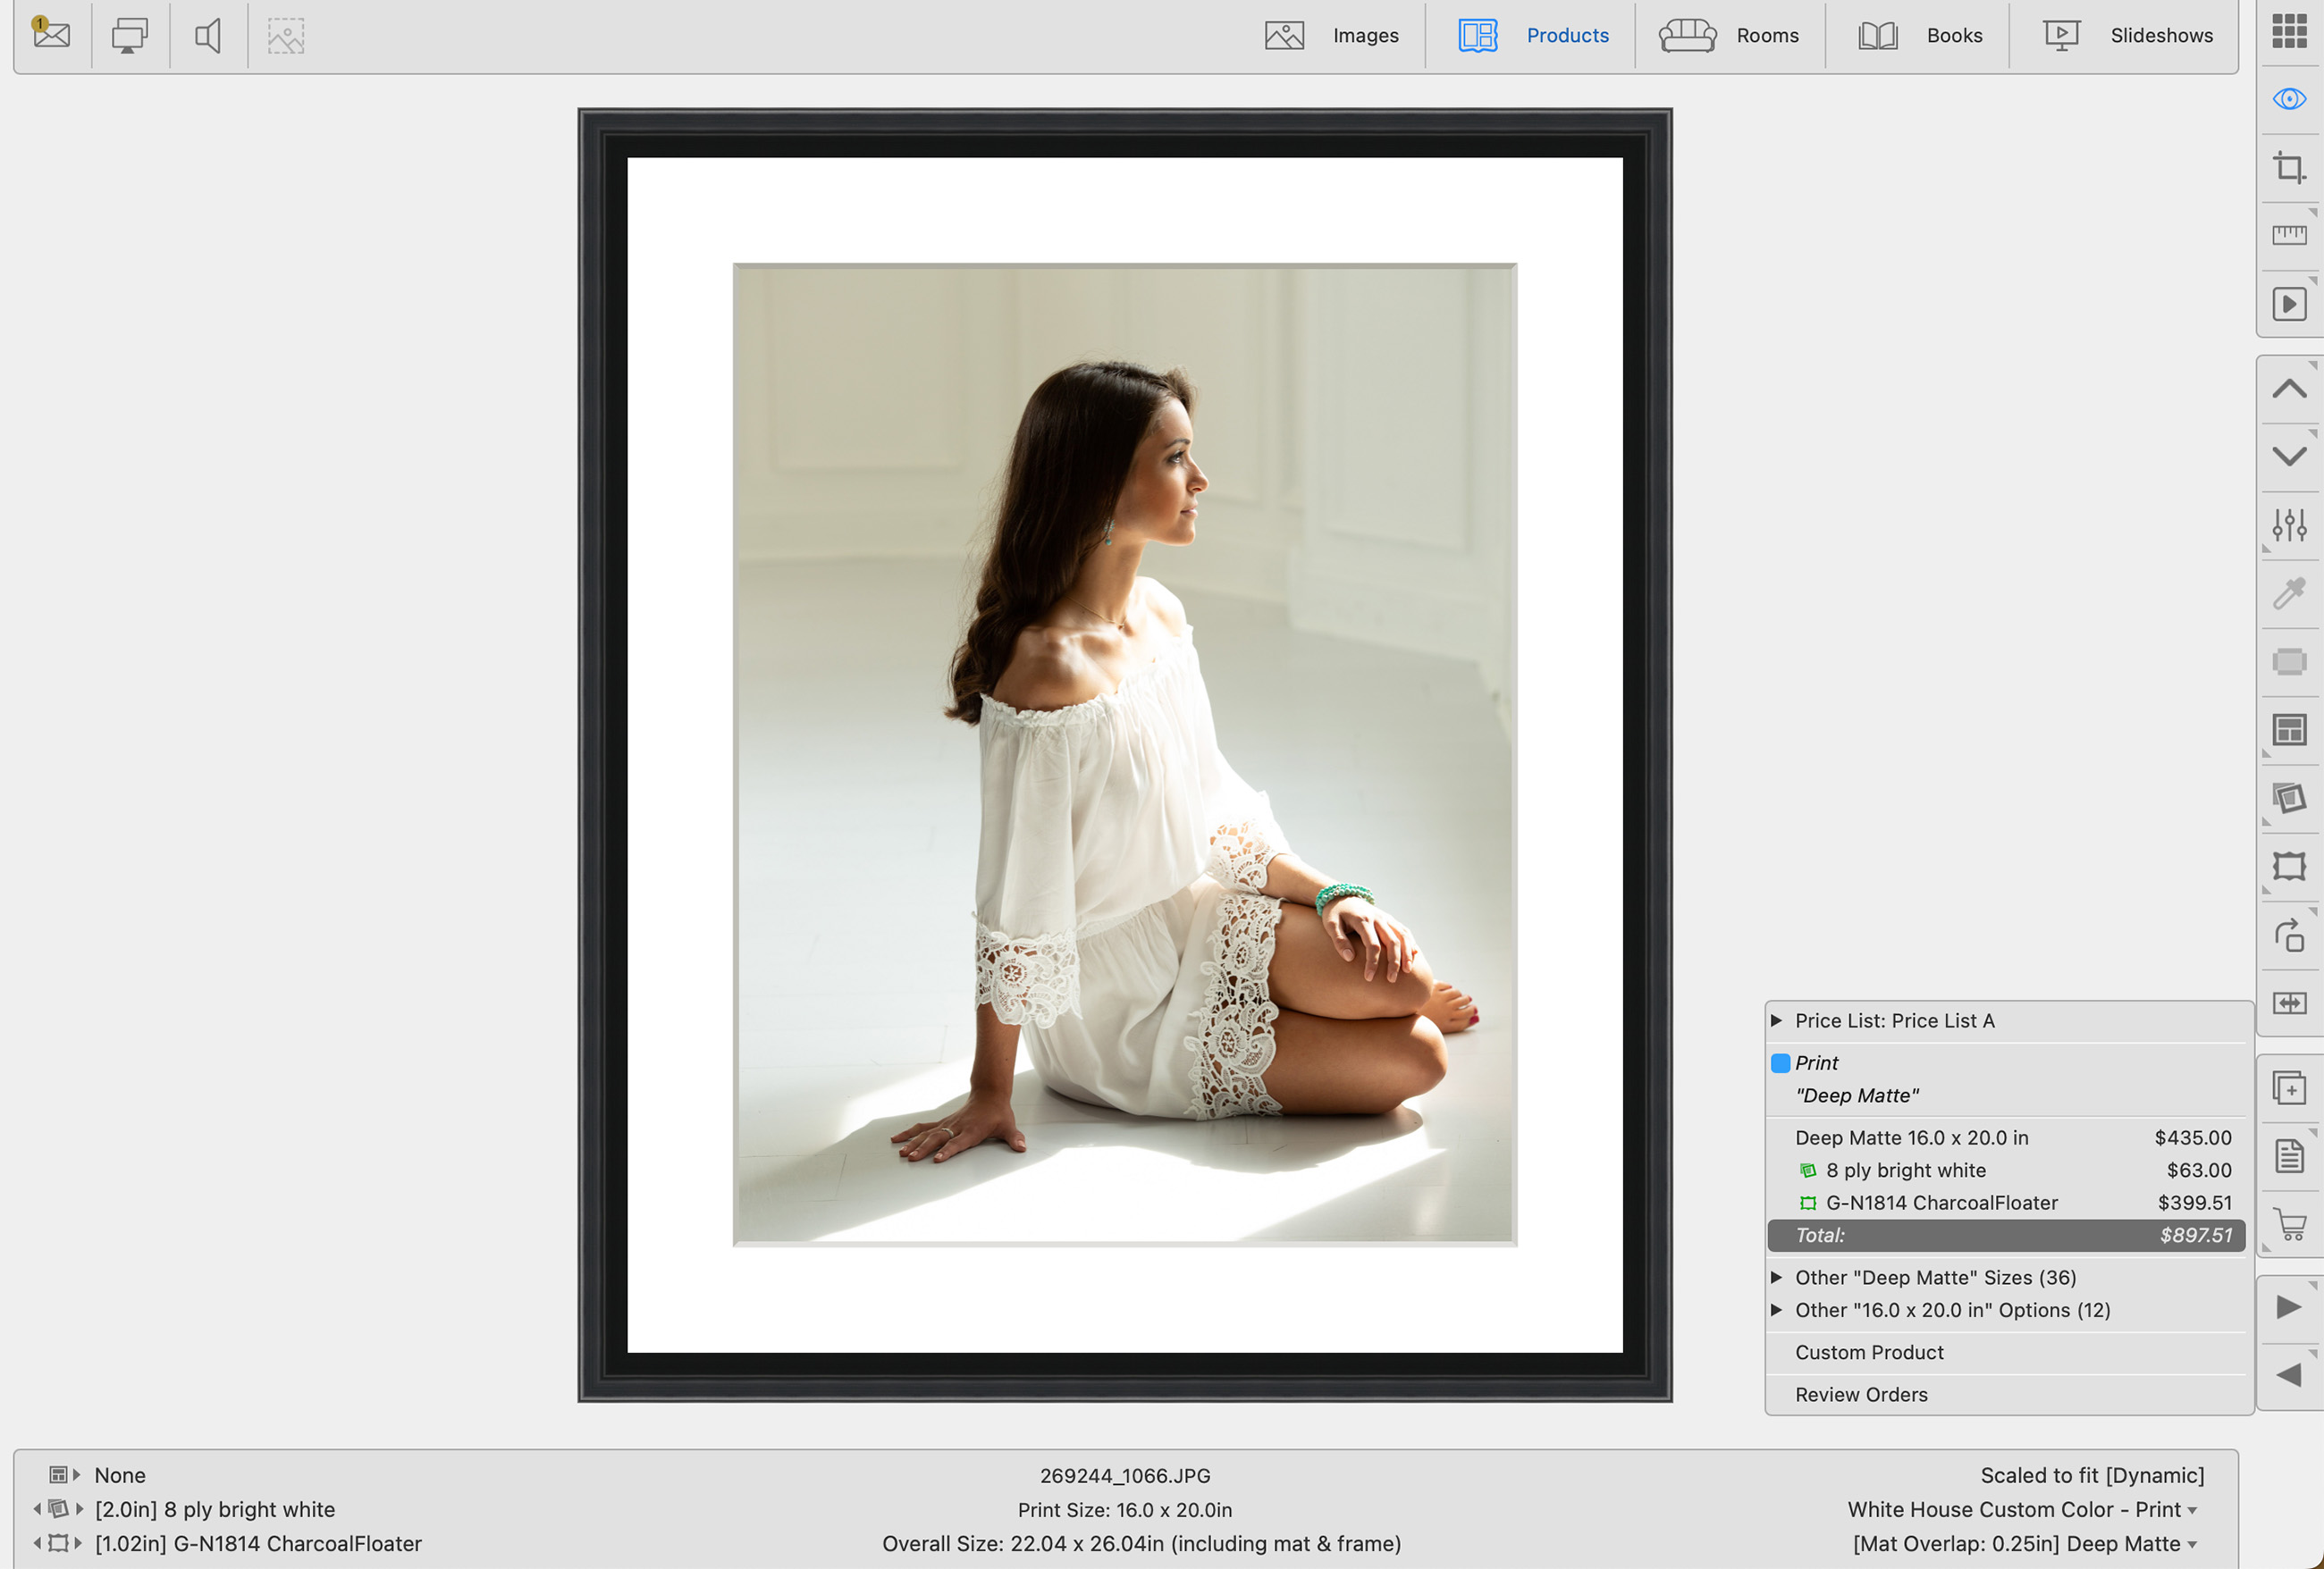Click the shopping cart icon
The image size is (2324, 1569).
tap(2288, 1224)
